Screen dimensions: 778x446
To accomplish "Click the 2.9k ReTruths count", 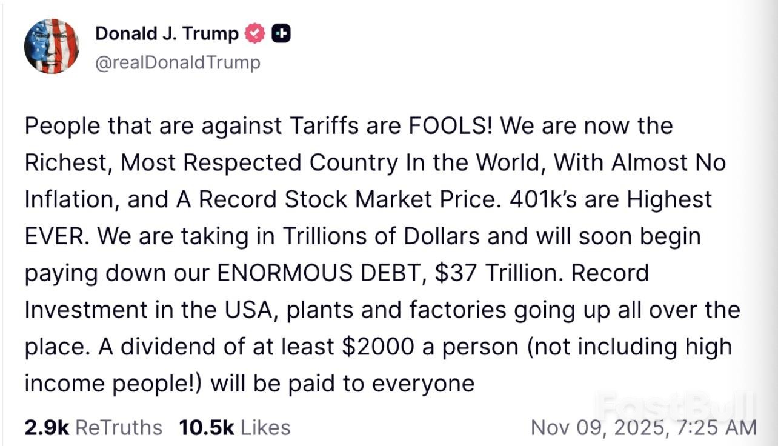I will pyautogui.click(x=47, y=427).
